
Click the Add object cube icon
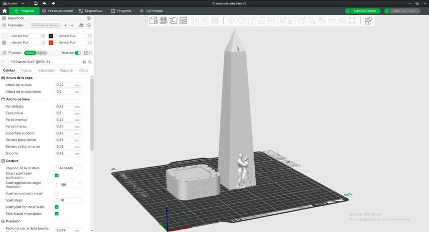coord(153,20)
